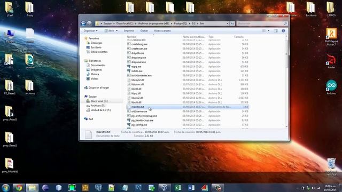Open the Vídeos library

click(95, 78)
